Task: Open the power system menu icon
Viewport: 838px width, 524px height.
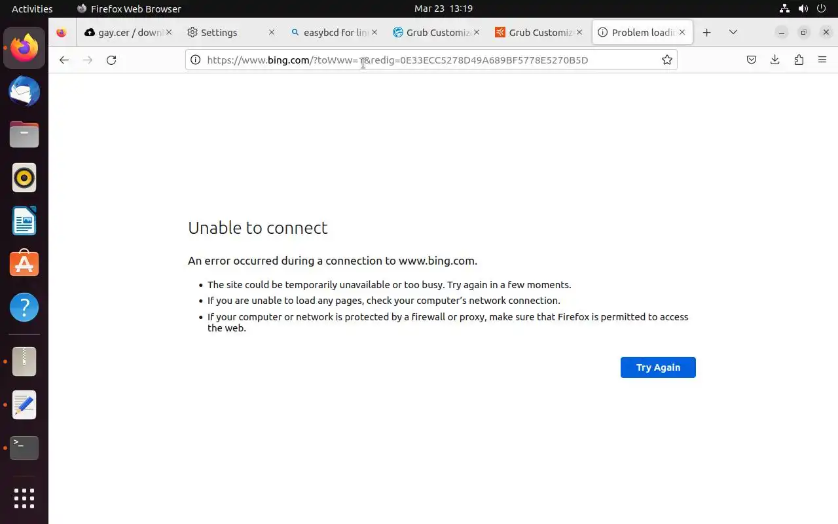Action: click(x=821, y=9)
